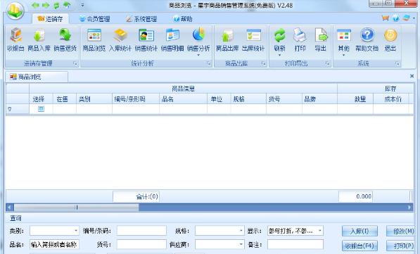The width and height of the screenshot is (420, 254).
Task: Click the 刷新 refresh ribbon button
Action: (x=279, y=42)
